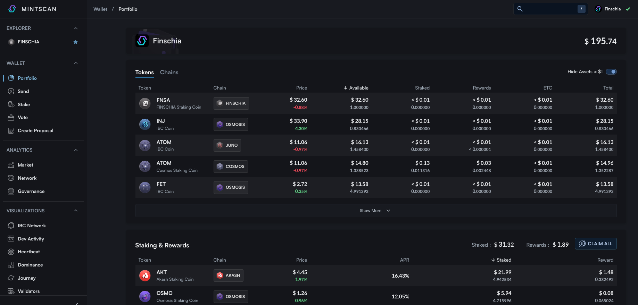Click the FNSA token icon
This screenshot has height=305, width=638.
click(145, 103)
